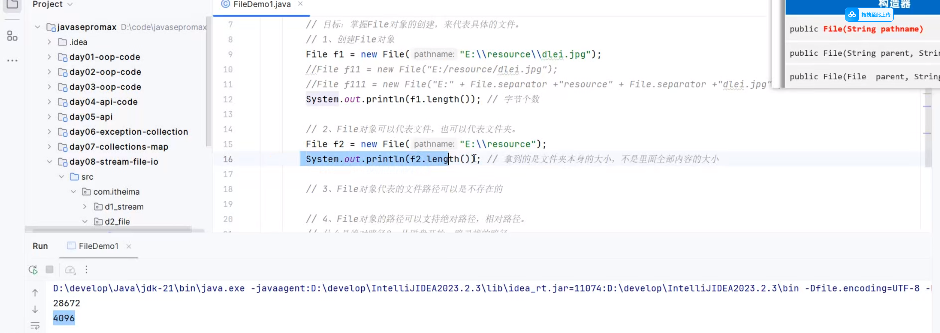This screenshot has height=333, width=940.
Task: Select the day04-api-code module icon
Action: [62, 102]
